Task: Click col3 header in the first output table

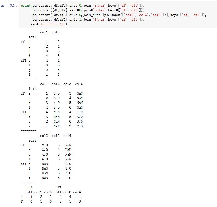Action: click(x=55, y=32)
